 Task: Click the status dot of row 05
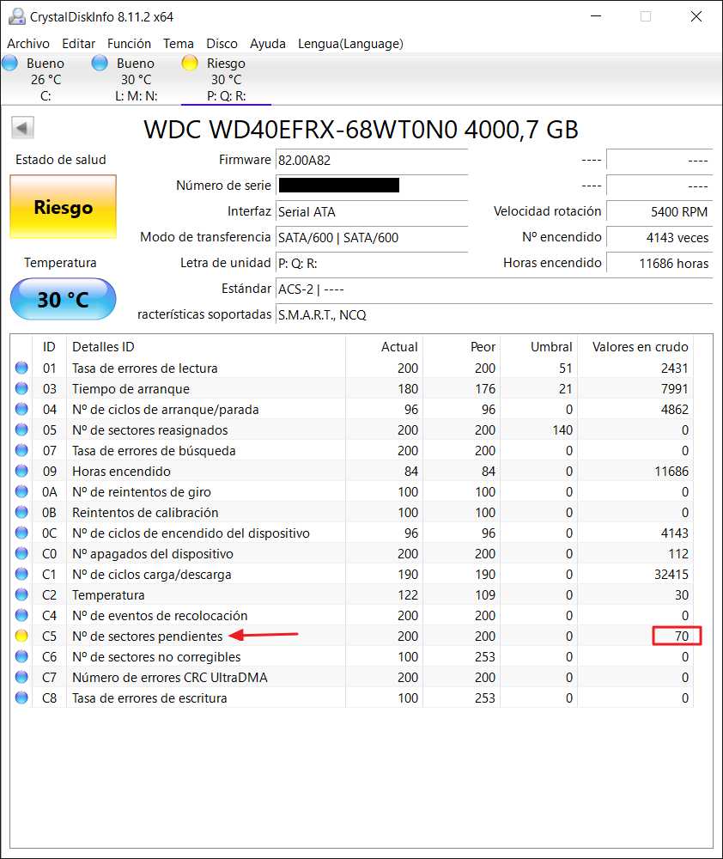(21, 429)
